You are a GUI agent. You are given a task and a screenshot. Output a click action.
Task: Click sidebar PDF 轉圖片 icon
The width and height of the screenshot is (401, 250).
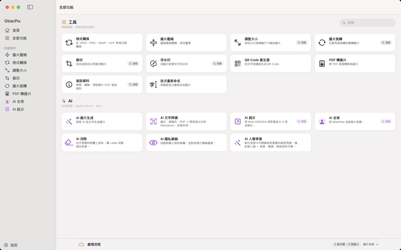click(7, 94)
